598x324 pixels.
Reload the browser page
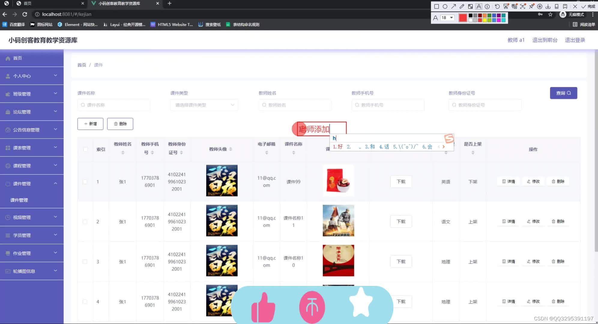pos(25,14)
